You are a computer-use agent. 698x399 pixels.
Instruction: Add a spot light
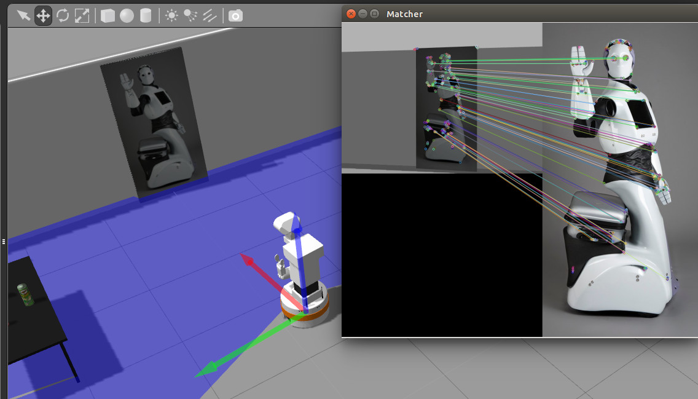coord(190,15)
